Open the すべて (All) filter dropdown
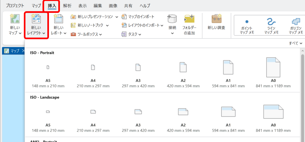The width and height of the screenshot is (305, 142). pyautogui.click(x=296, y=43)
